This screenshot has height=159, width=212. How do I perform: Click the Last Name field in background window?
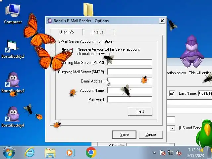205,93
